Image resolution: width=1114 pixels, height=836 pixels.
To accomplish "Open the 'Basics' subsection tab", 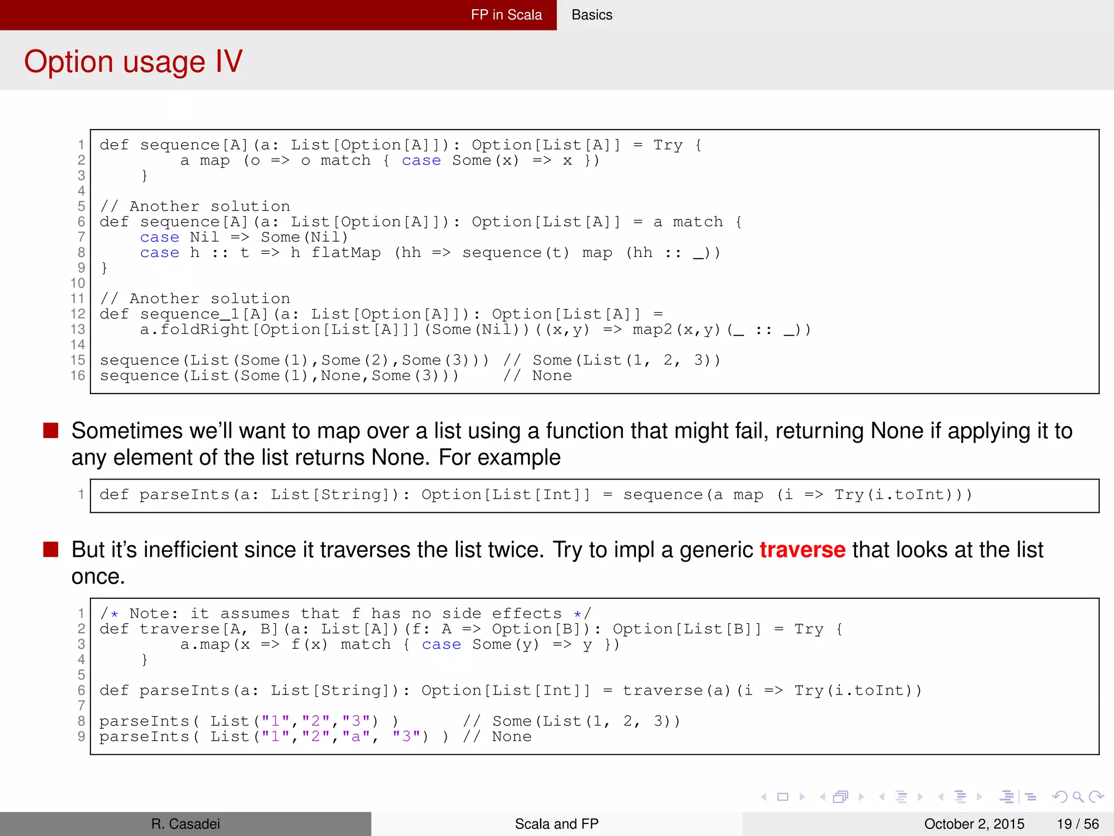I will click(x=592, y=15).
